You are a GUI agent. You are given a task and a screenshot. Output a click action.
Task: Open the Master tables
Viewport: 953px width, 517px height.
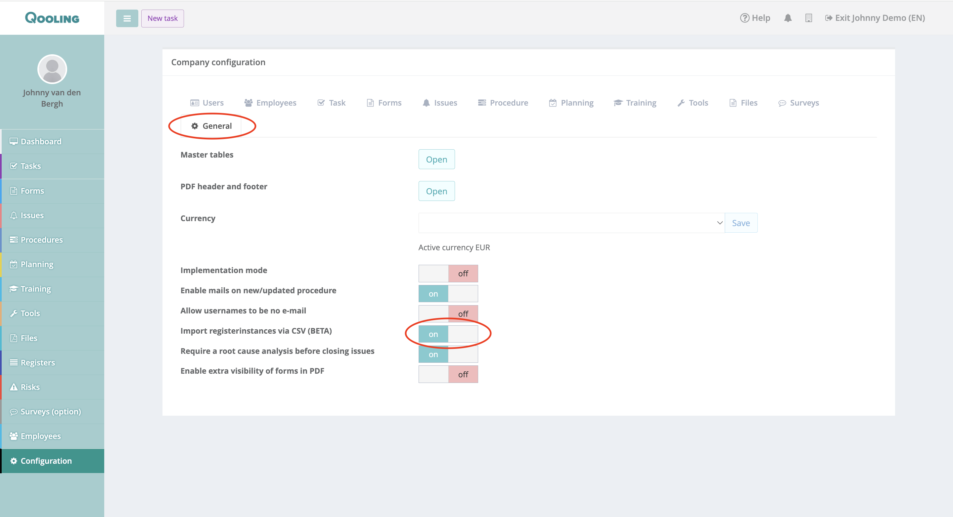[436, 159]
